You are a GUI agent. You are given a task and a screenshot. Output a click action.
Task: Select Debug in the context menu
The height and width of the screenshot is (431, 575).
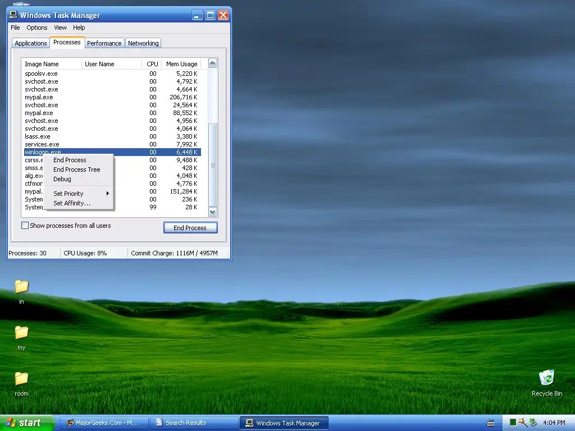pos(79,179)
